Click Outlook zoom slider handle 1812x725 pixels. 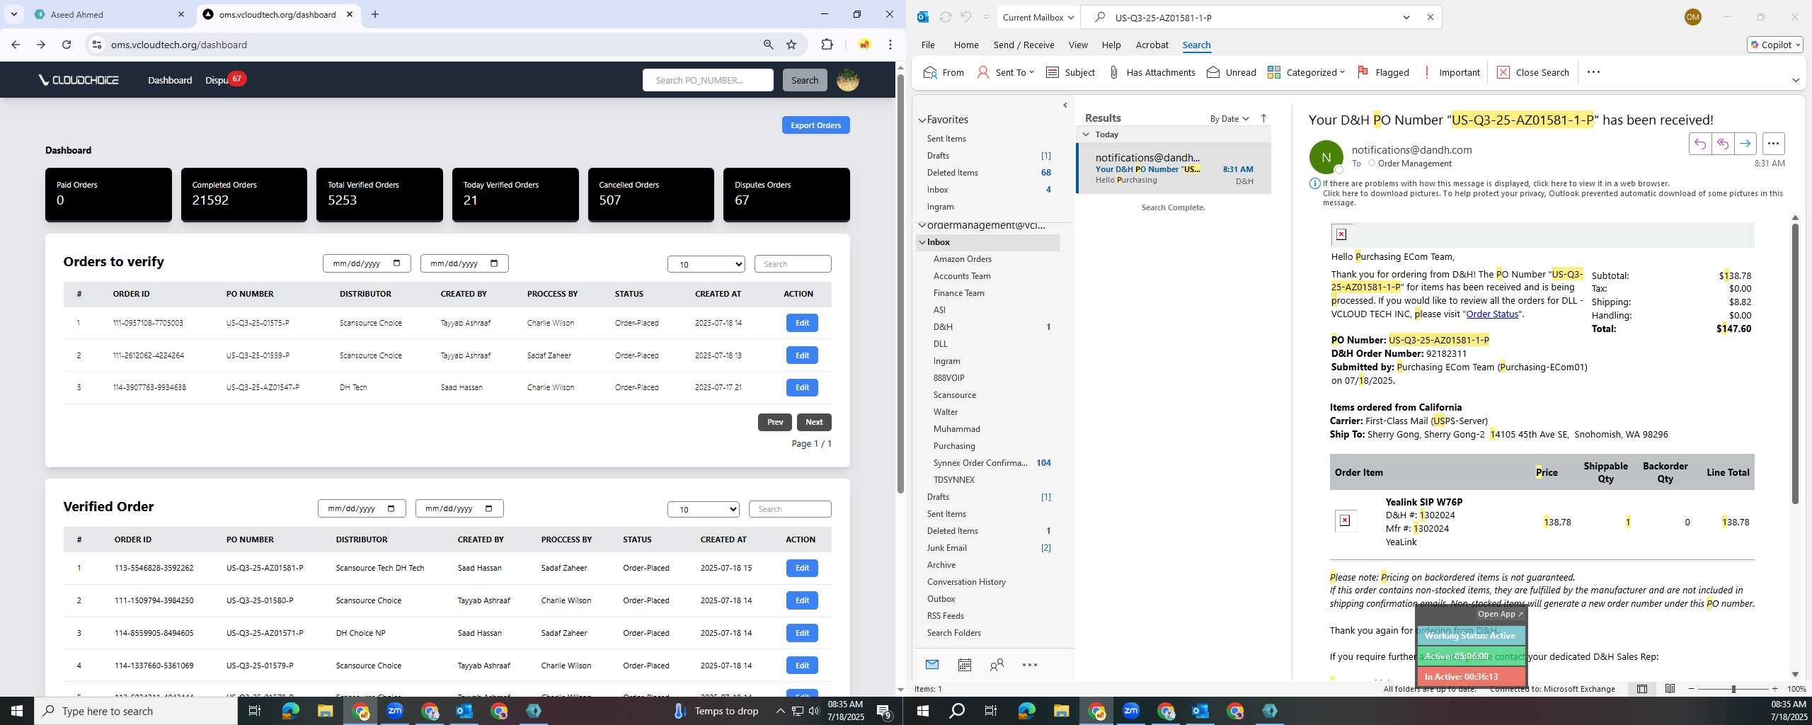coord(1733,689)
